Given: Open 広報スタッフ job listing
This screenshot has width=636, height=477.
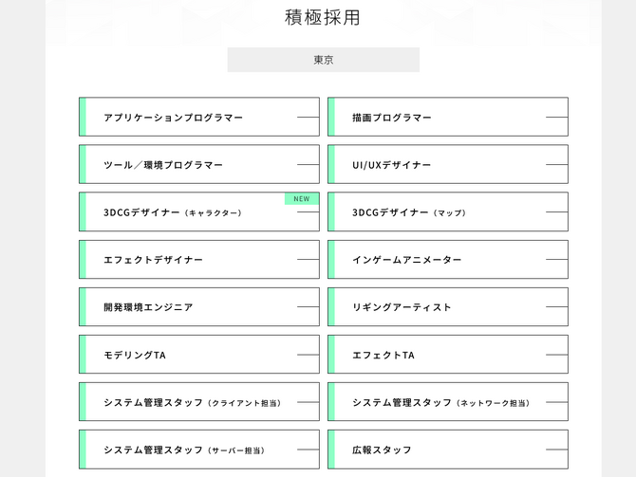Looking at the screenshot, I should [447, 449].
